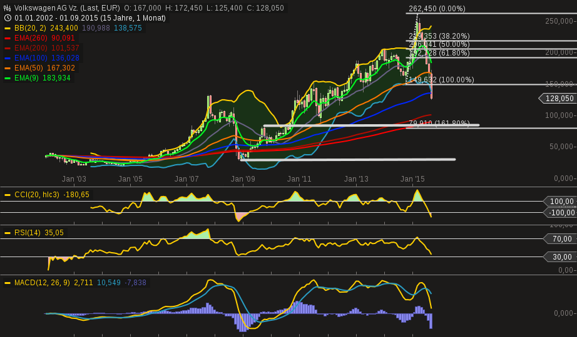Click the dark red EMA(200) color marker

pos(8,48)
